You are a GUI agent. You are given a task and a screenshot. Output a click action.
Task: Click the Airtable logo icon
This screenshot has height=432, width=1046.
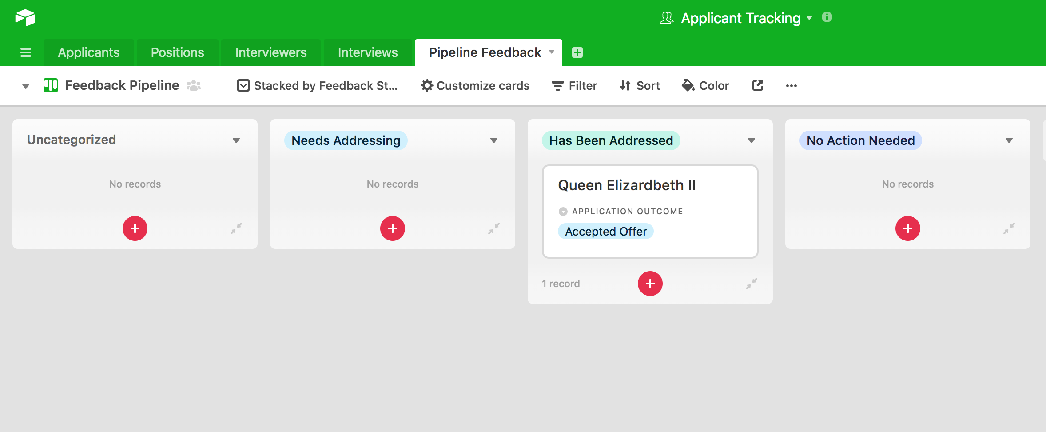coord(25,18)
